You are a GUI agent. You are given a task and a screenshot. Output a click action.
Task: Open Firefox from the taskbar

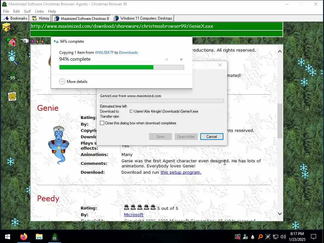pyautogui.click(x=23, y=236)
